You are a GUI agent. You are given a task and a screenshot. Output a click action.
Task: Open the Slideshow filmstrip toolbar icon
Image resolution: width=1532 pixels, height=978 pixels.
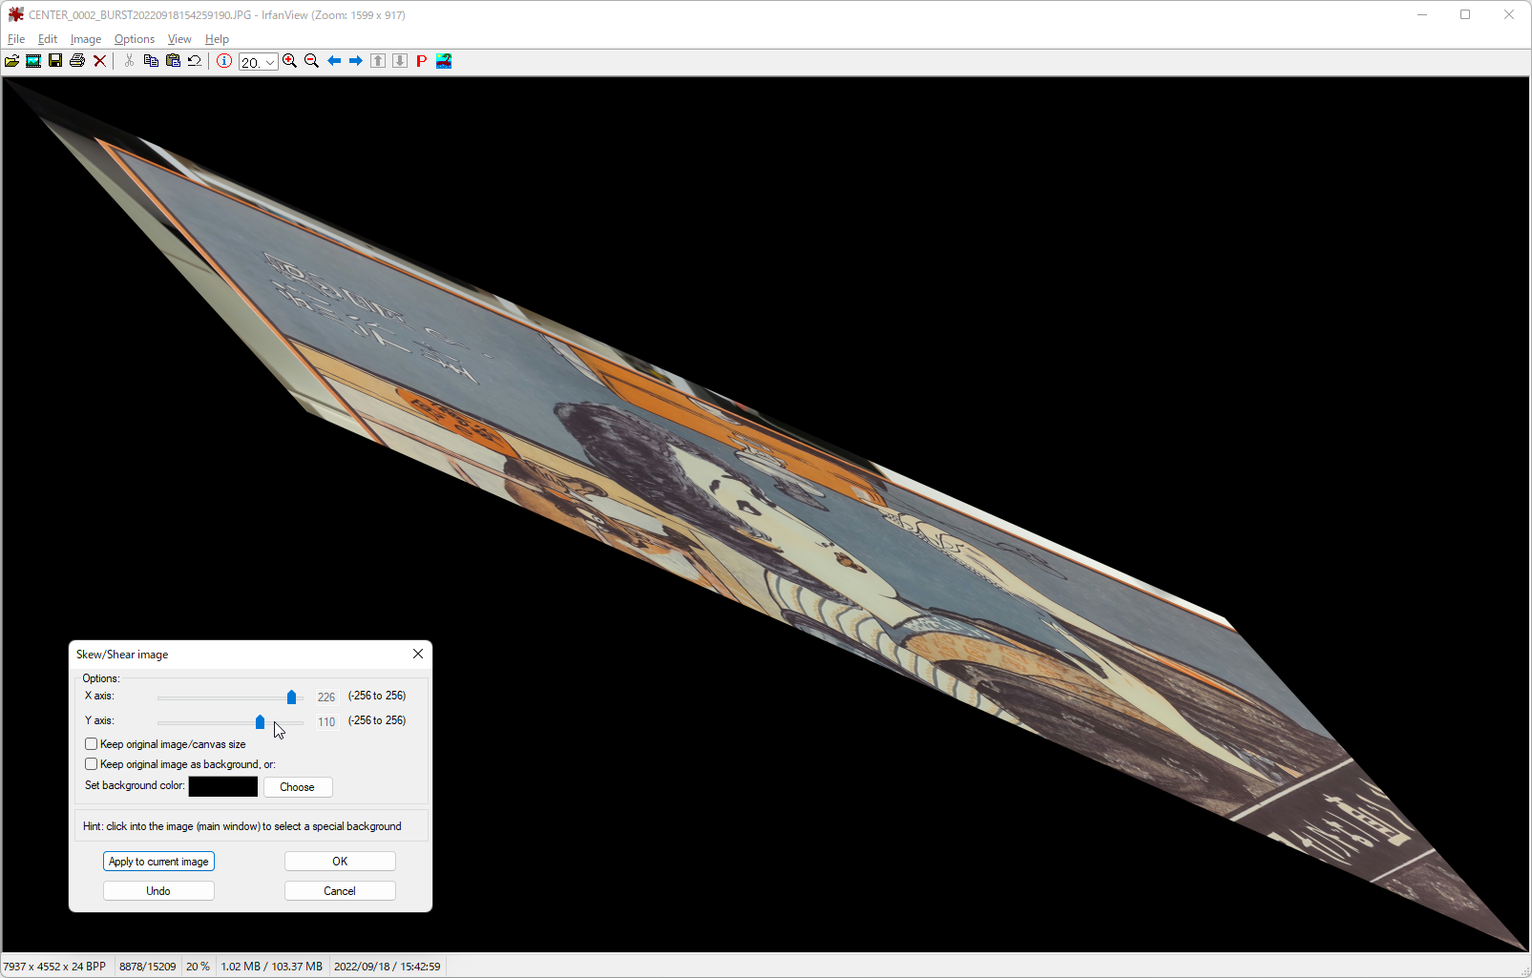[33, 61]
